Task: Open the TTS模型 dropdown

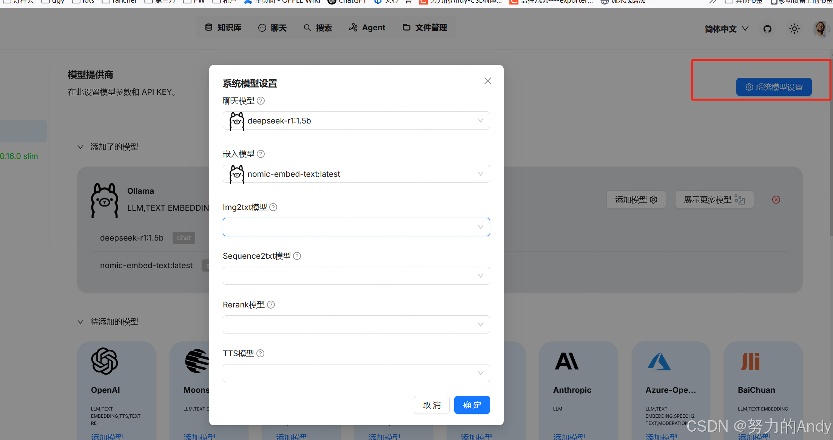Action: click(356, 373)
